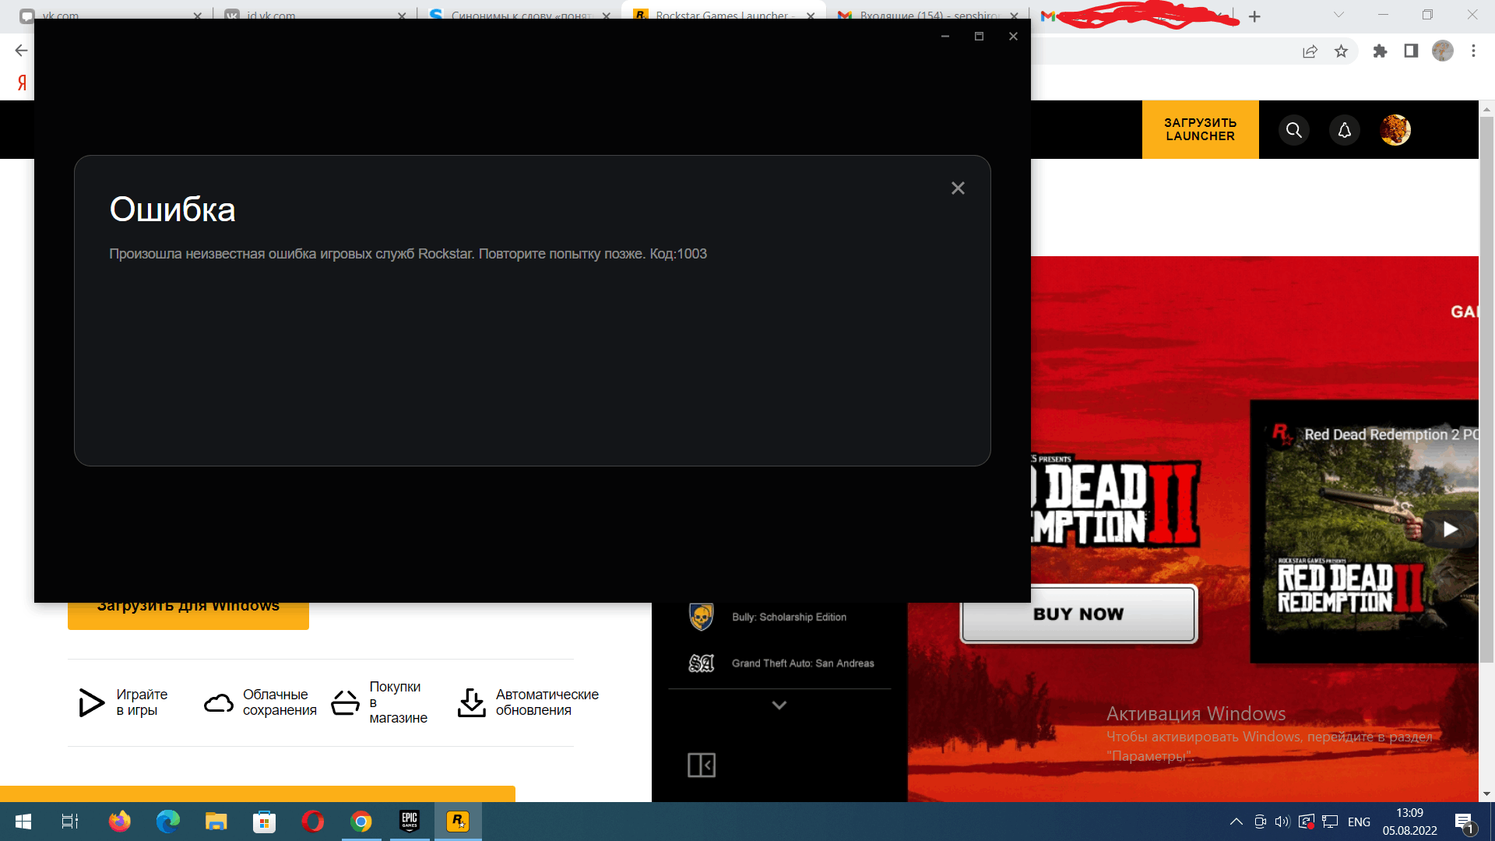The height and width of the screenshot is (841, 1495).
Task: Open the Chrome three-dot menu
Action: pyautogui.click(x=1473, y=51)
